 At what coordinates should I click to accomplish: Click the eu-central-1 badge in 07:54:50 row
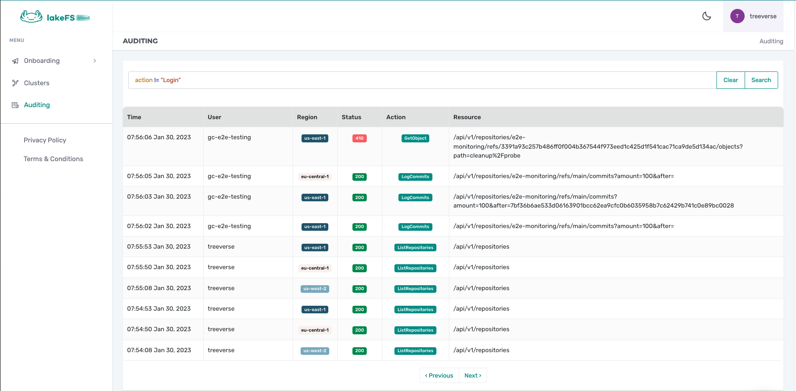coord(315,330)
